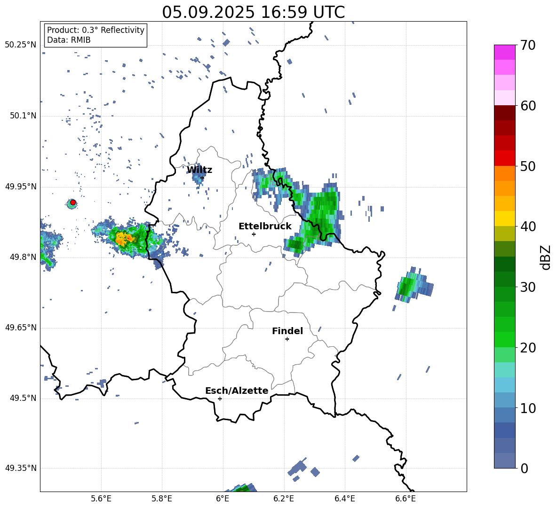
Task: Click the 49.8°N latitude label
Action: tap(23, 257)
